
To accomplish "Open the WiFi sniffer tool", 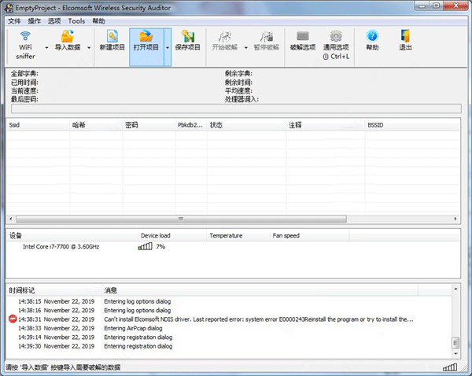I will pos(25,45).
